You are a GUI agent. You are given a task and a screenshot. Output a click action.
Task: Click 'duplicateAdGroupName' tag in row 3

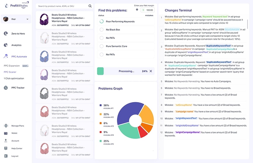click(x=178, y=49)
